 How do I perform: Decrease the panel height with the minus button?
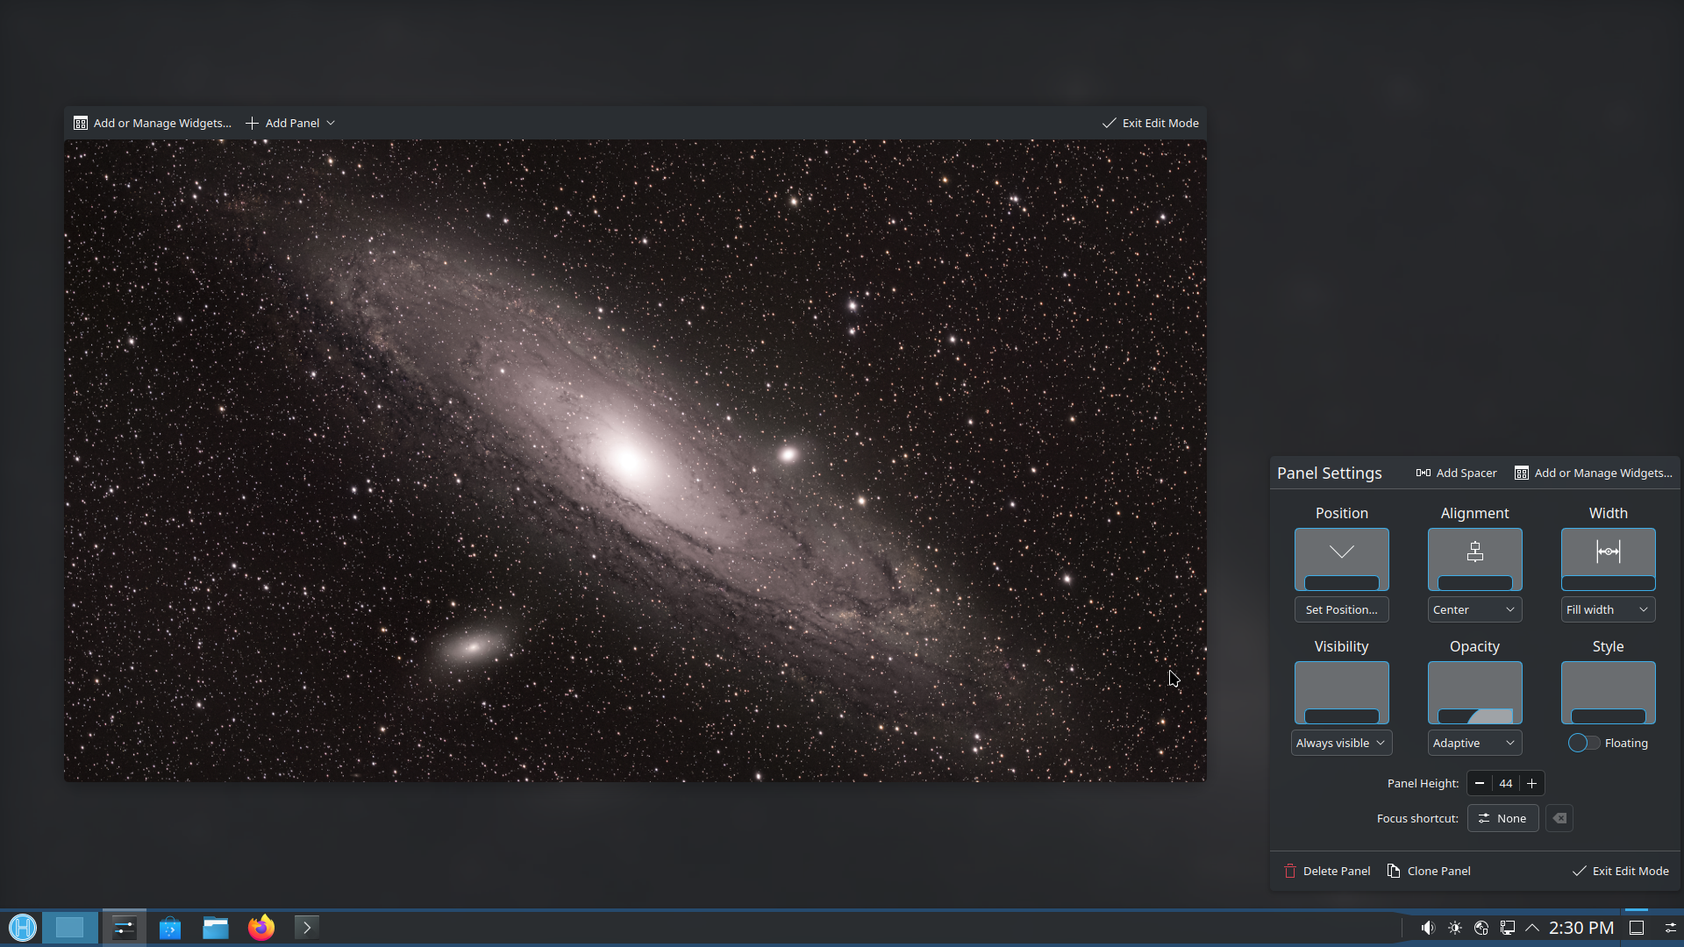point(1480,784)
